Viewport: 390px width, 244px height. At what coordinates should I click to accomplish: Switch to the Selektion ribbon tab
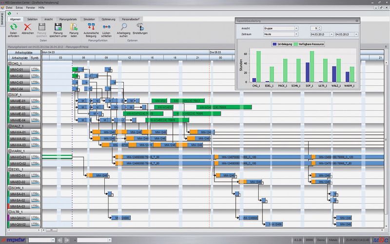tap(32, 19)
